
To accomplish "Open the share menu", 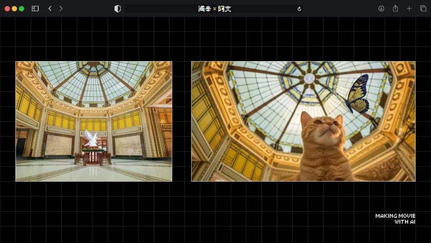I will point(395,8).
